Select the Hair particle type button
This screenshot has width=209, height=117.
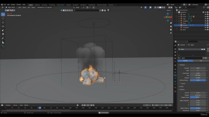pyautogui.click(x=201, y=61)
